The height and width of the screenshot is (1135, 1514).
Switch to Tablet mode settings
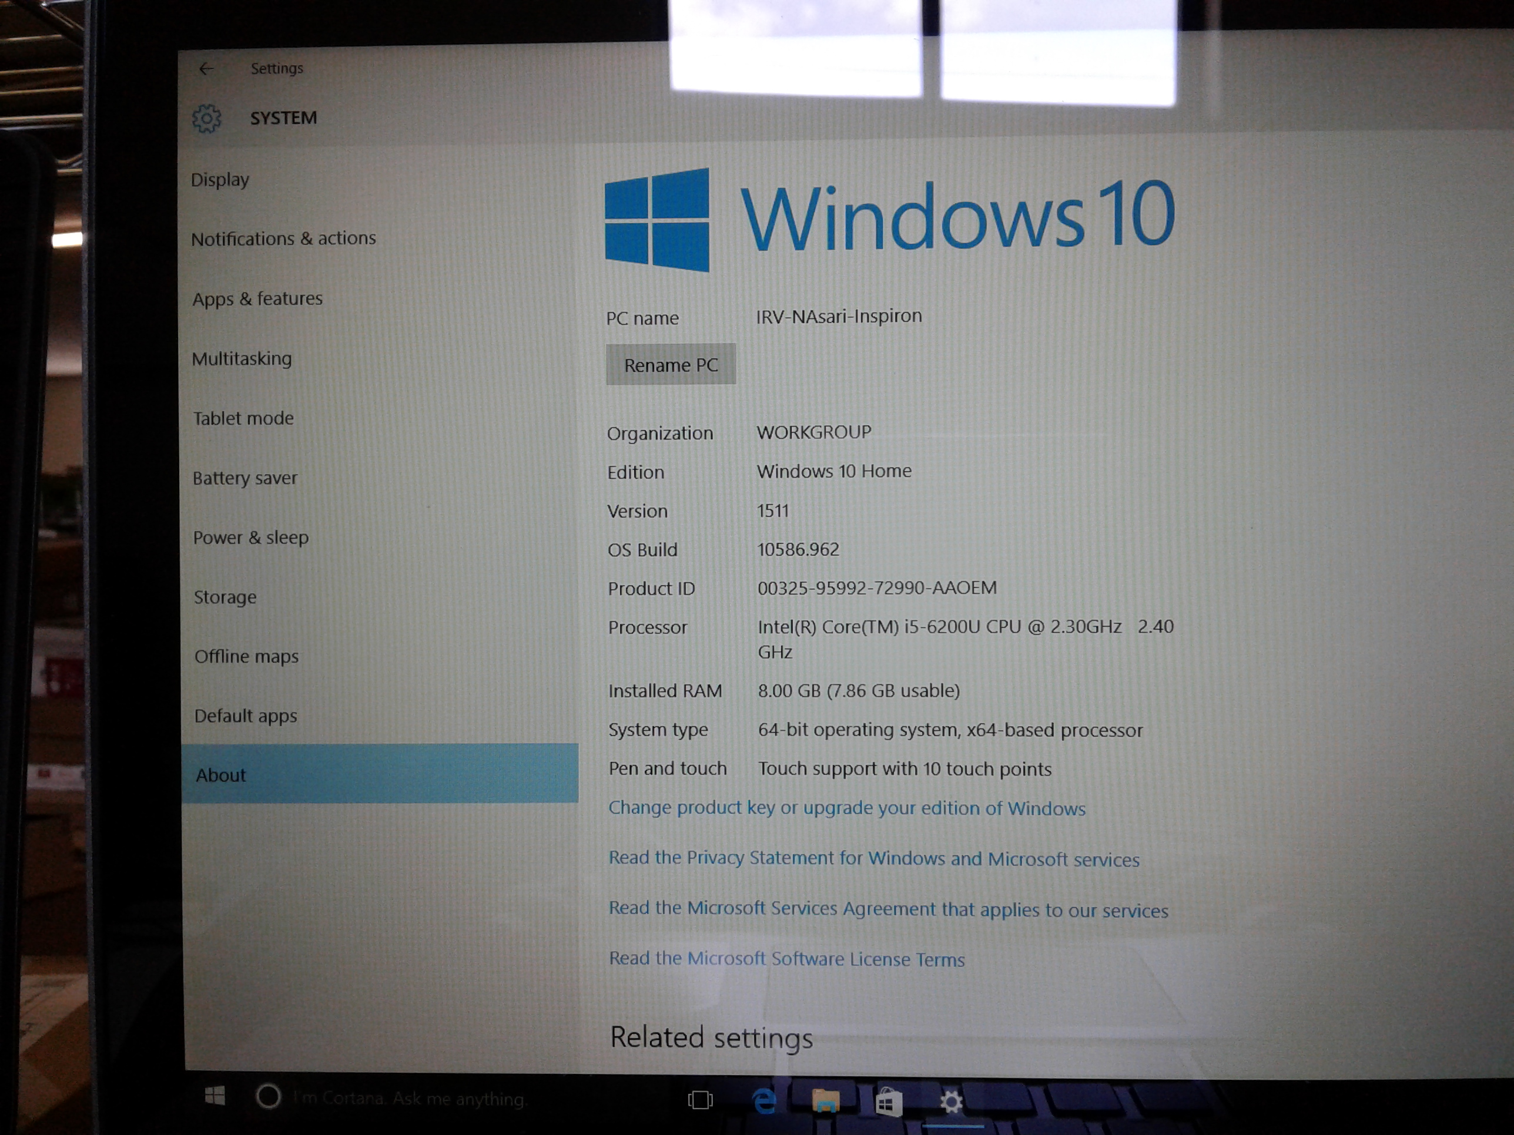point(243,418)
